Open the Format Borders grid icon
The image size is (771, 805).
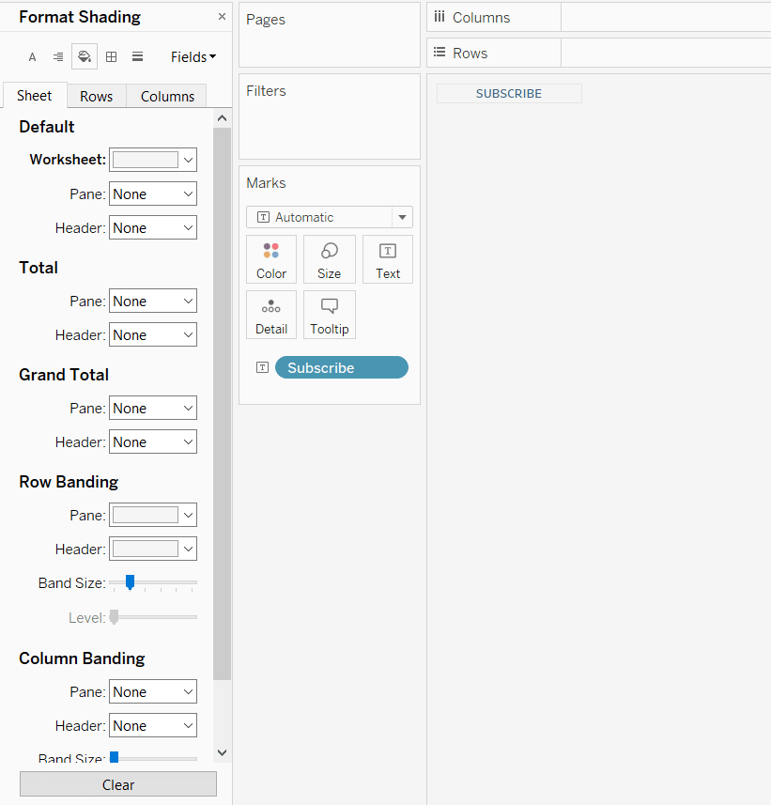pos(111,57)
